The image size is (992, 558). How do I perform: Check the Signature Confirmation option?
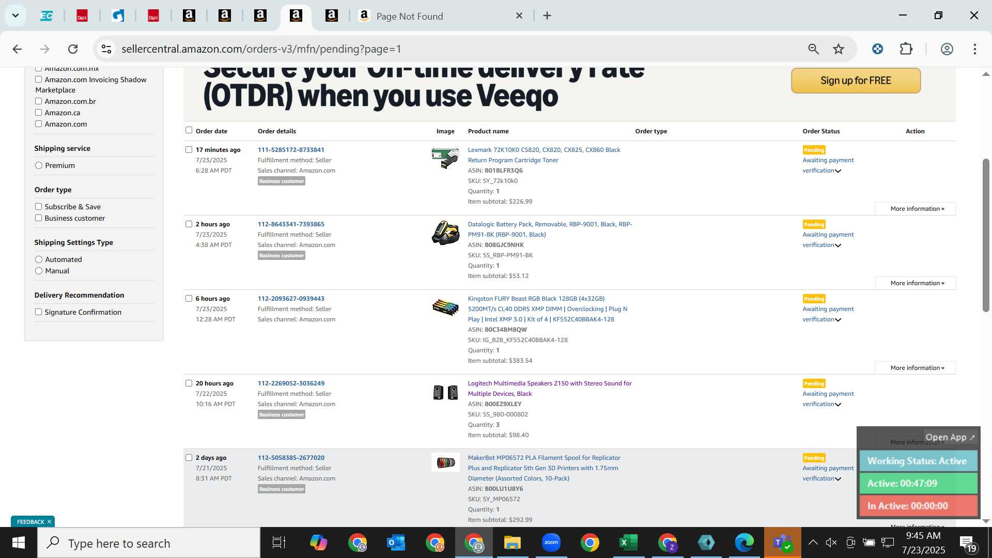38,312
